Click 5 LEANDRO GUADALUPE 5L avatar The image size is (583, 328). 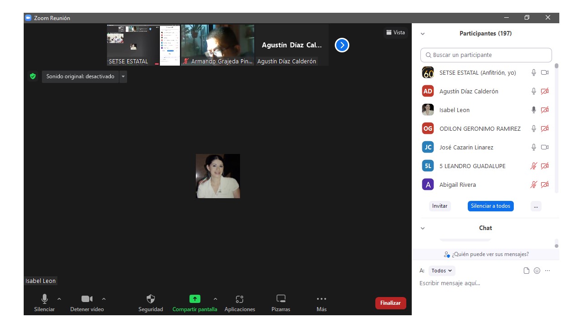click(428, 166)
